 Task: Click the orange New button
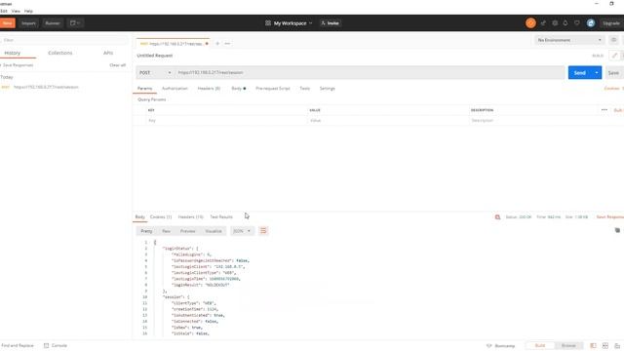coord(8,23)
